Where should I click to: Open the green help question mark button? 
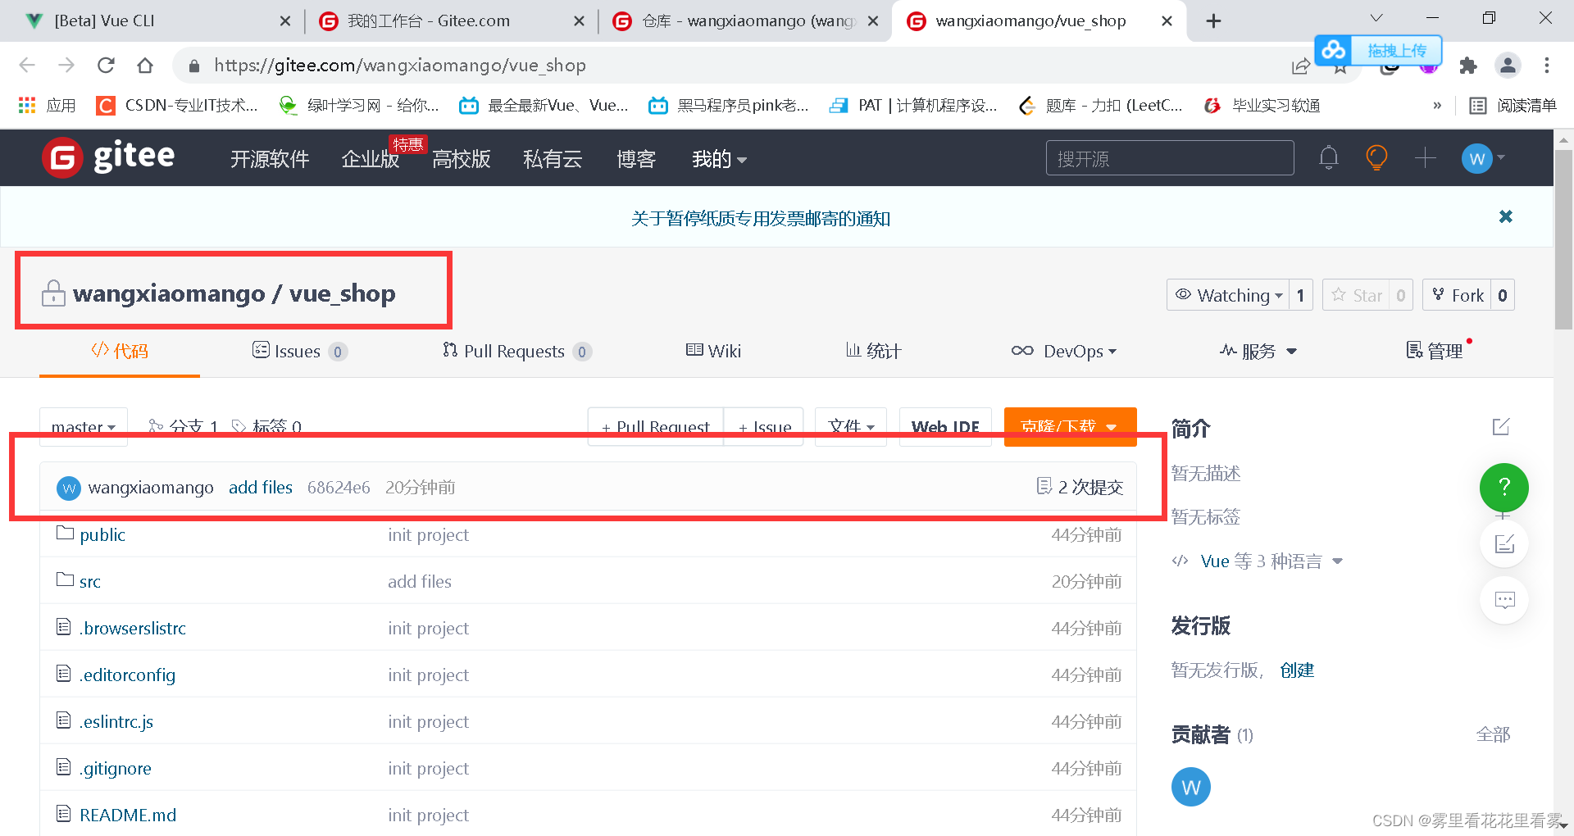pos(1503,488)
